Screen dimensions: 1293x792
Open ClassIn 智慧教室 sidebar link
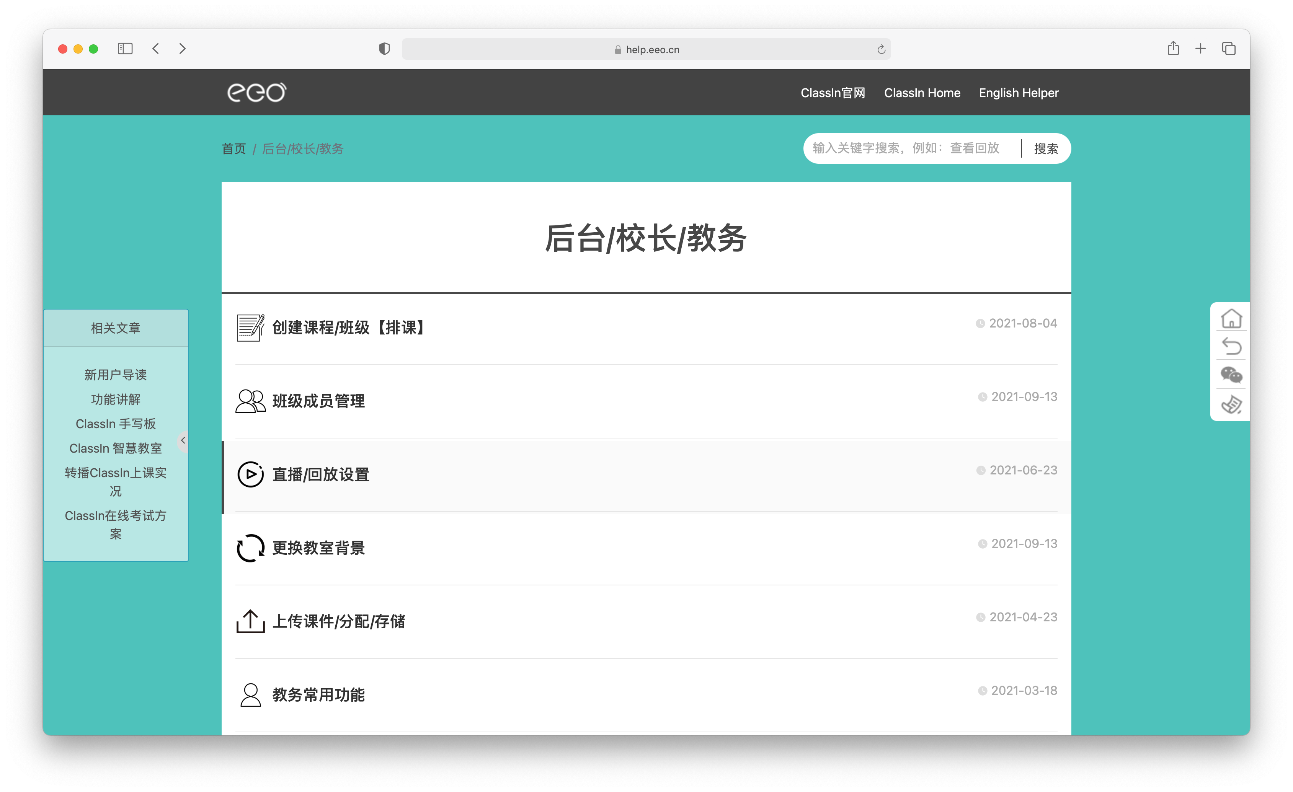116,448
